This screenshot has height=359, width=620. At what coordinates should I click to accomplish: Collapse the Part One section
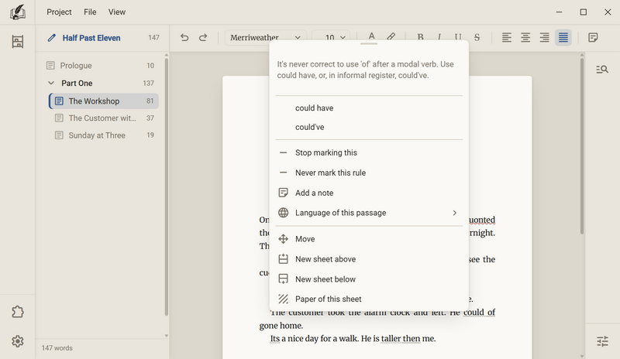tap(51, 83)
